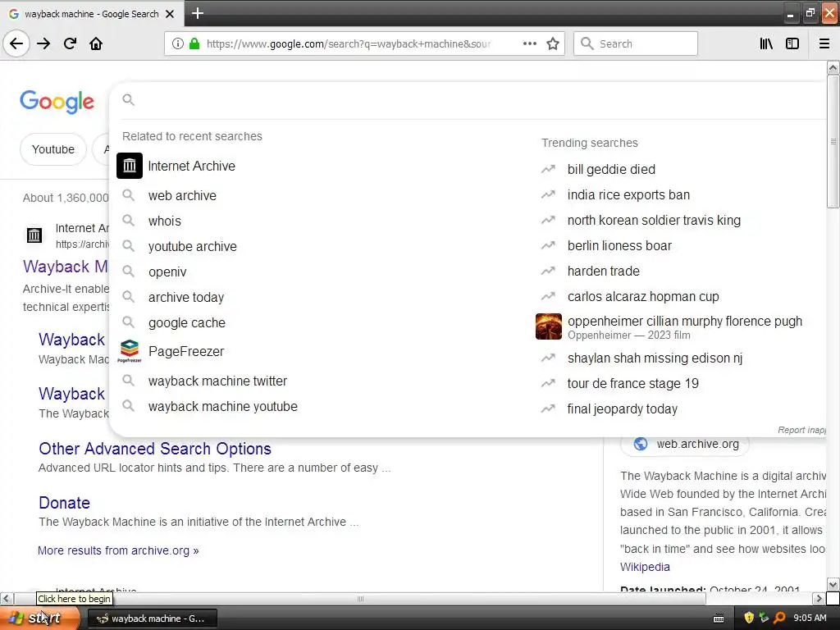The width and height of the screenshot is (840, 630).
Task: Open trending shaylan shah missing edison nj
Action: coord(655,358)
